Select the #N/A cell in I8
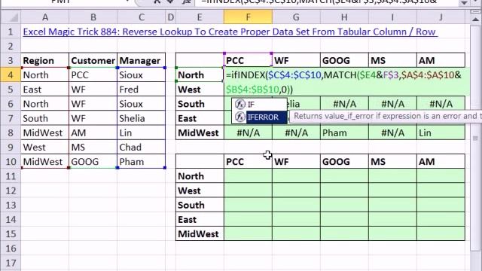Viewport: 482px width, 271px height. tap(392, 132)
